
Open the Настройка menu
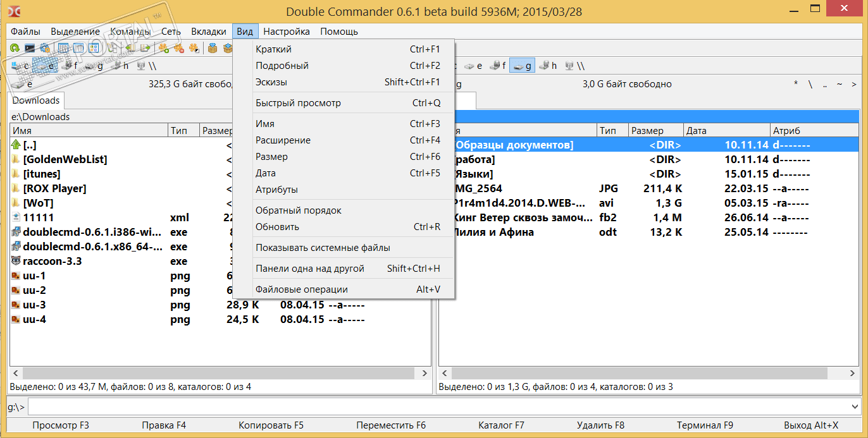pyautogui.click(x=287, y=32)
